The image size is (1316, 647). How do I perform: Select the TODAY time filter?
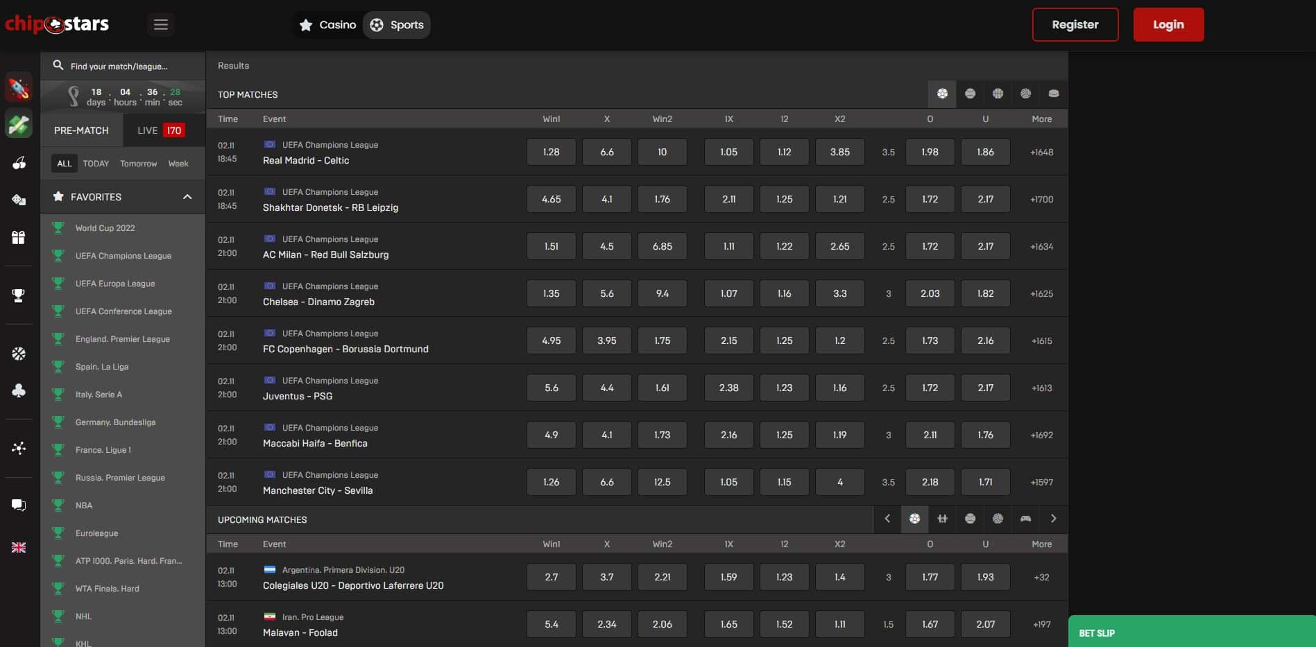pos(96,164)
